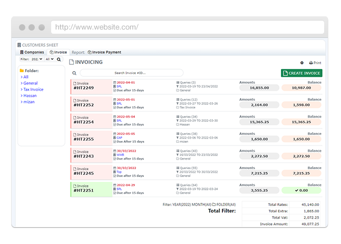Expand the Tax Invoice folder
341x244 pixels.
(33, 90)
